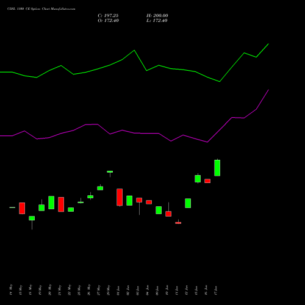Click the '01 Jun' date label
305x305 pixels.
click(x=118, y=290)
